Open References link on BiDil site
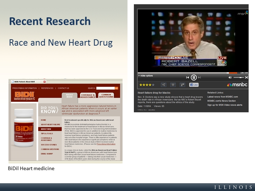255x191 pixels. pos(47,88)
